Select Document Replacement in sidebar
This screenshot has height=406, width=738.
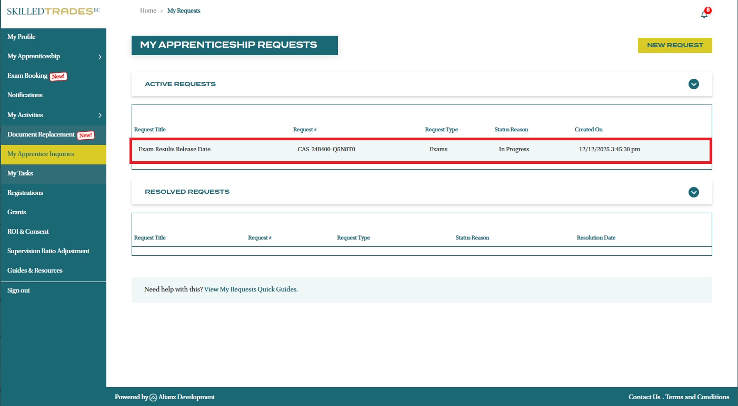click(41, 134)
